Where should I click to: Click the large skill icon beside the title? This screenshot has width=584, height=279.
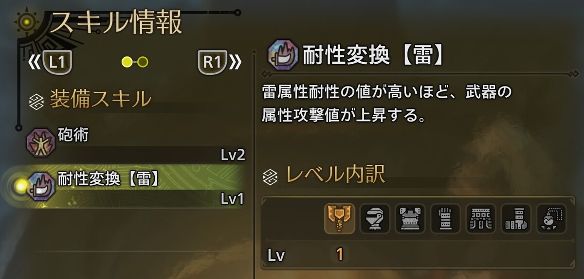pos(283,56)
